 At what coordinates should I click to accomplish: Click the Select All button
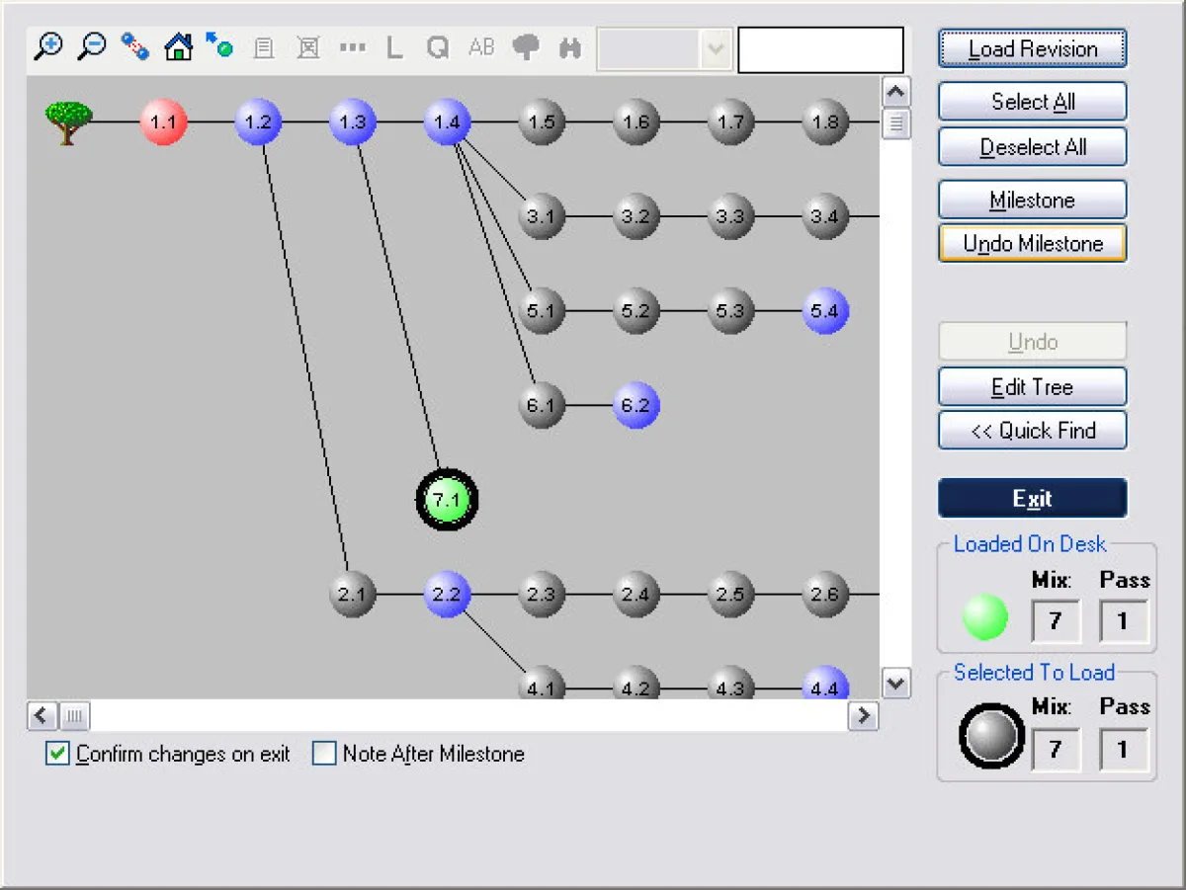coord(1033,102)
